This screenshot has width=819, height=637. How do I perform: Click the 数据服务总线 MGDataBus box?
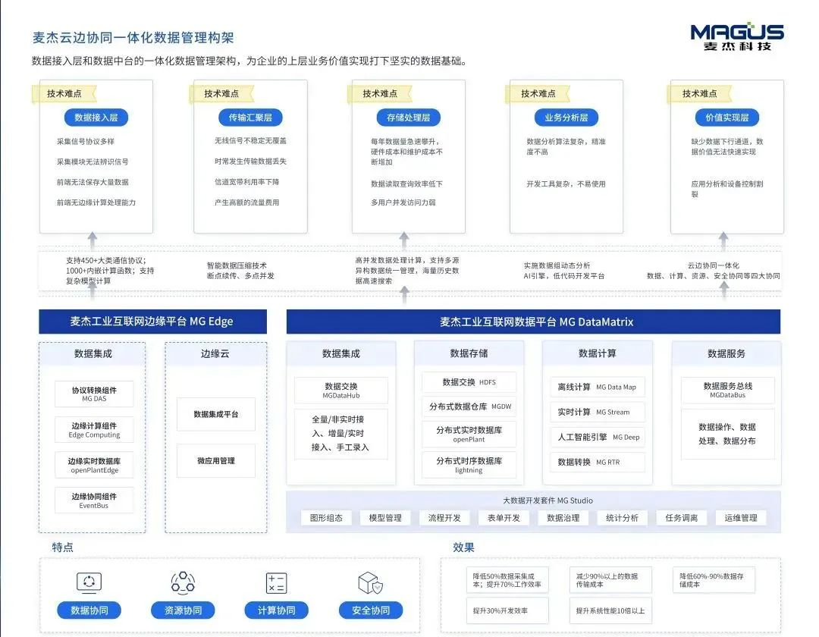coord(727,390)
